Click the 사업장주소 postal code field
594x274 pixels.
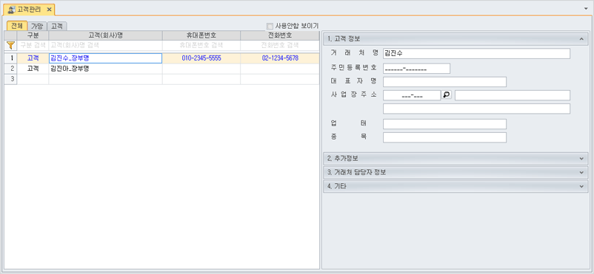[412, 95]
